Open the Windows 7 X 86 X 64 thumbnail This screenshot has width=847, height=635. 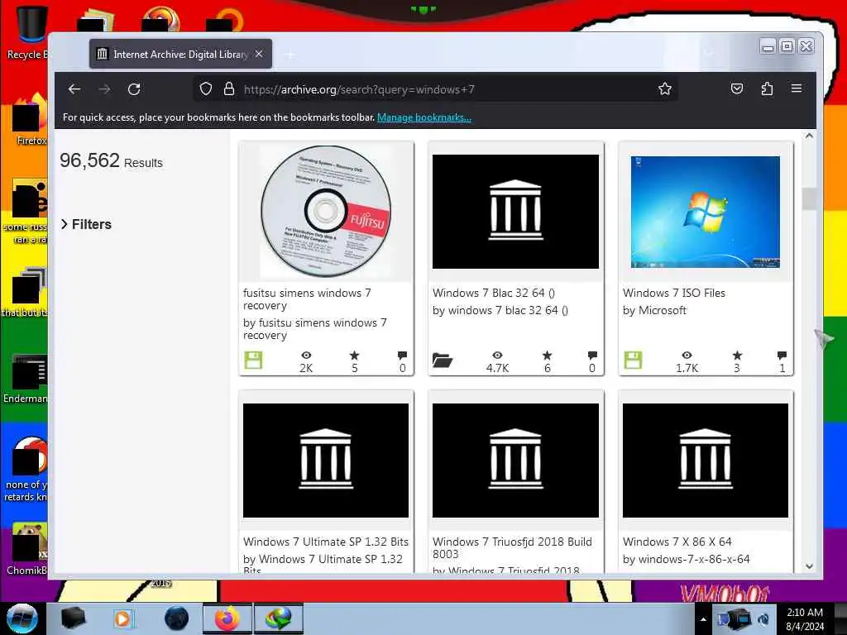pos(706,461)
